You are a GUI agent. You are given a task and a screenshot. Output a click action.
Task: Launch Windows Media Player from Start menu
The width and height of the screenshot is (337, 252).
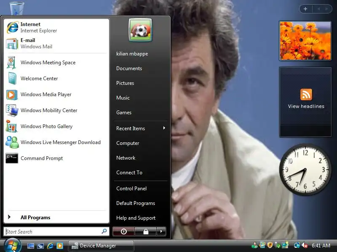pyautogui.click(x=56, y=94)
